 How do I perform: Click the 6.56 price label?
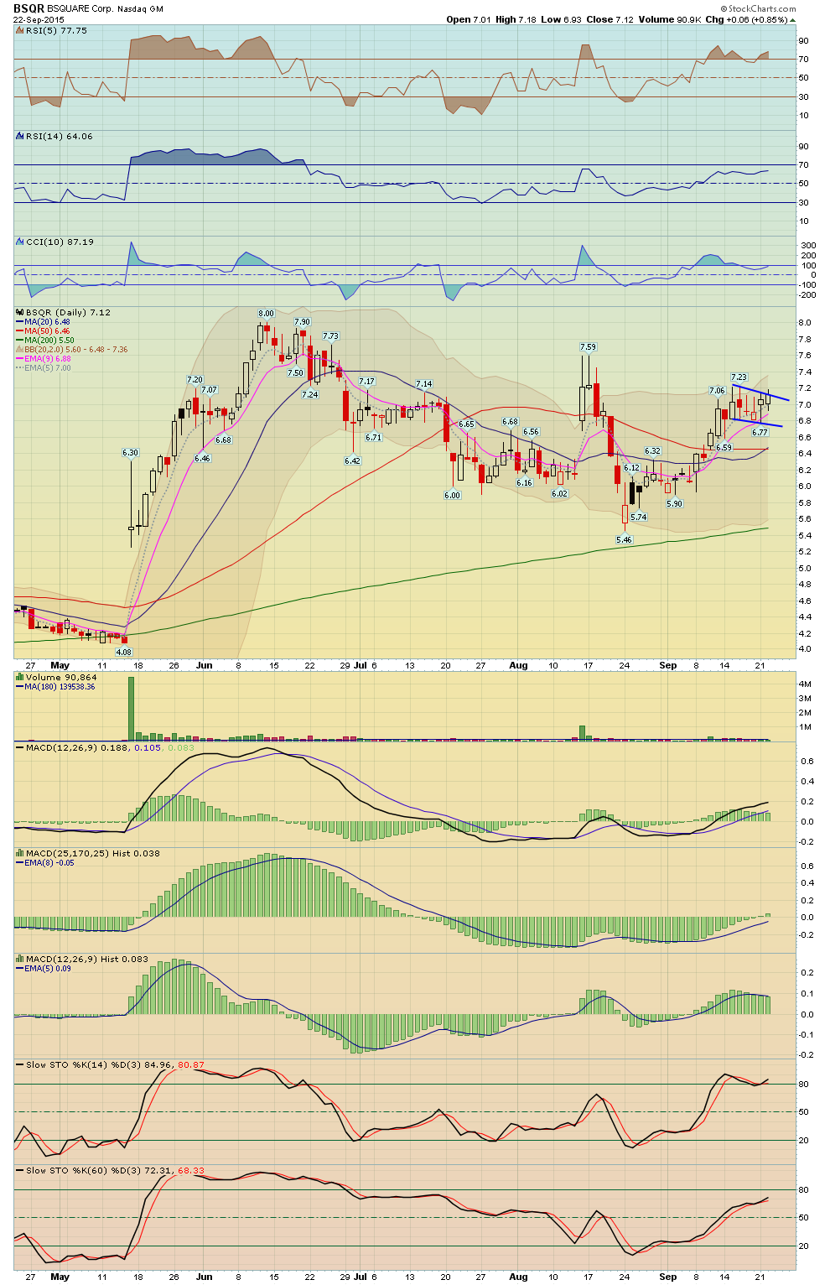(x=531, y=432)
